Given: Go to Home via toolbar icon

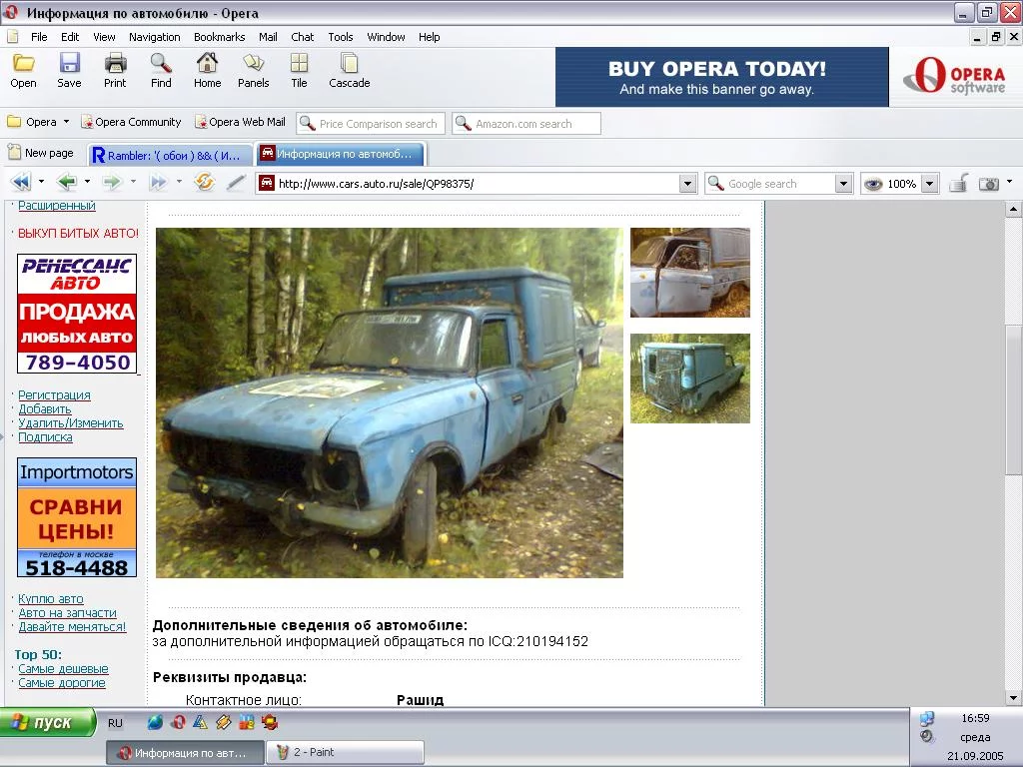Looking at the screenshot, I should tap(207, 71).
